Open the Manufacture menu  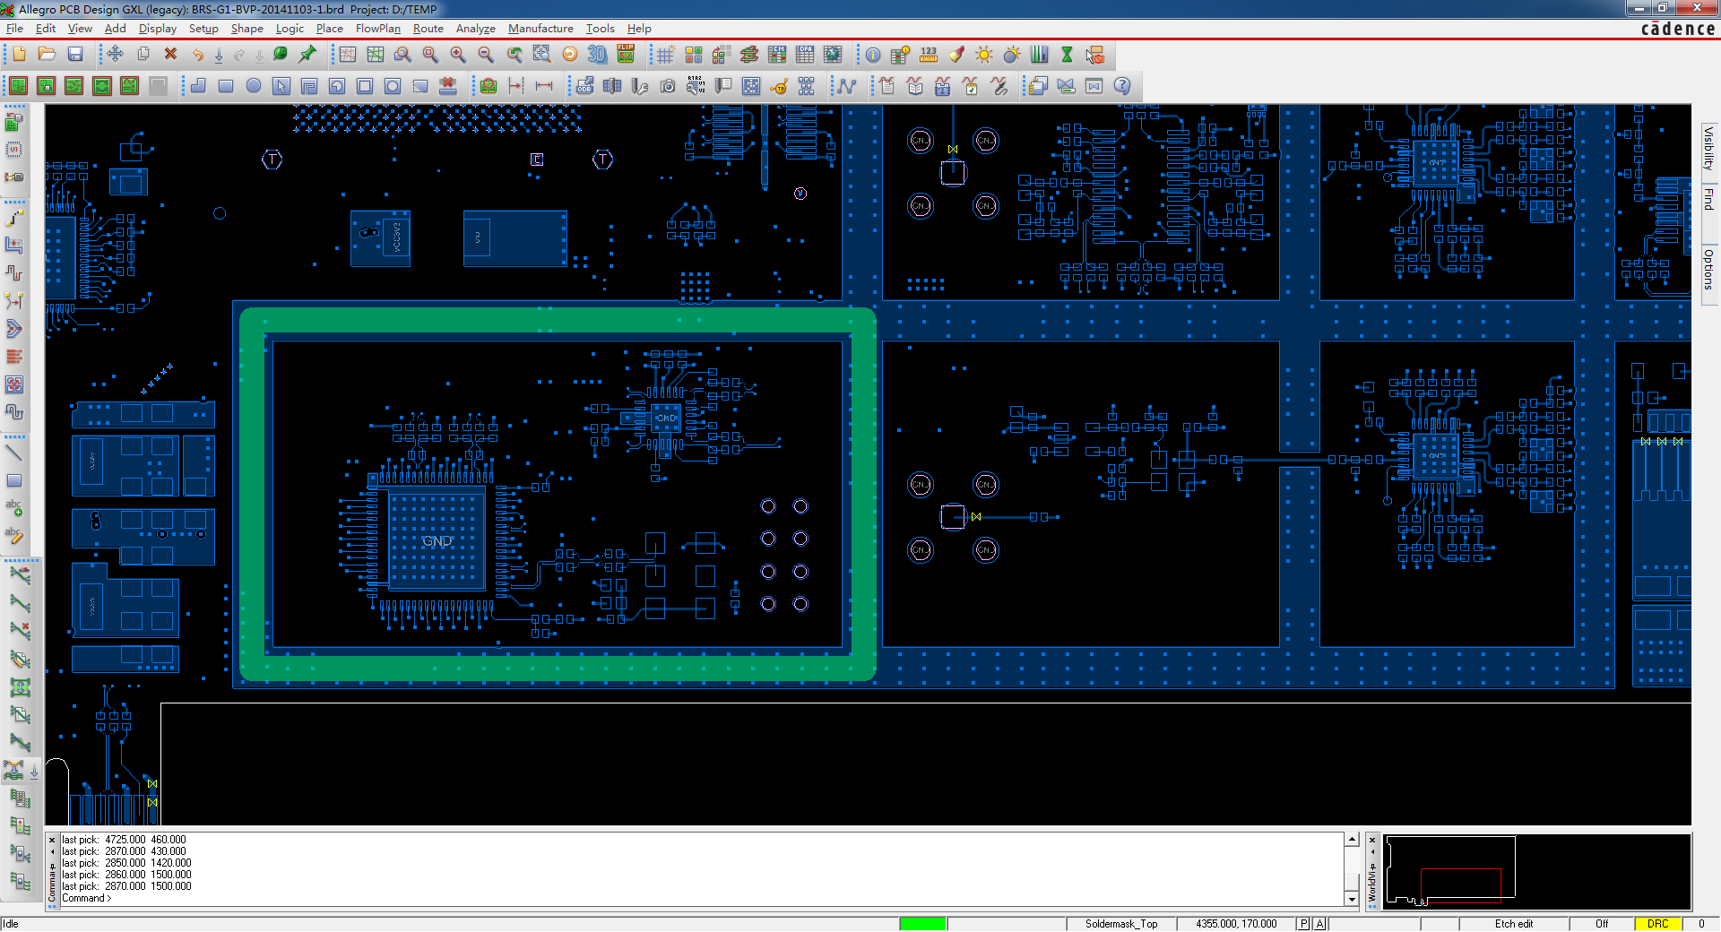click(x=540, y=29)
